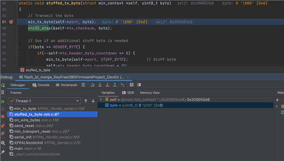Click the reset 'R' icon in debug sidebar
284x161 pixels.
[x=3, y=93]
